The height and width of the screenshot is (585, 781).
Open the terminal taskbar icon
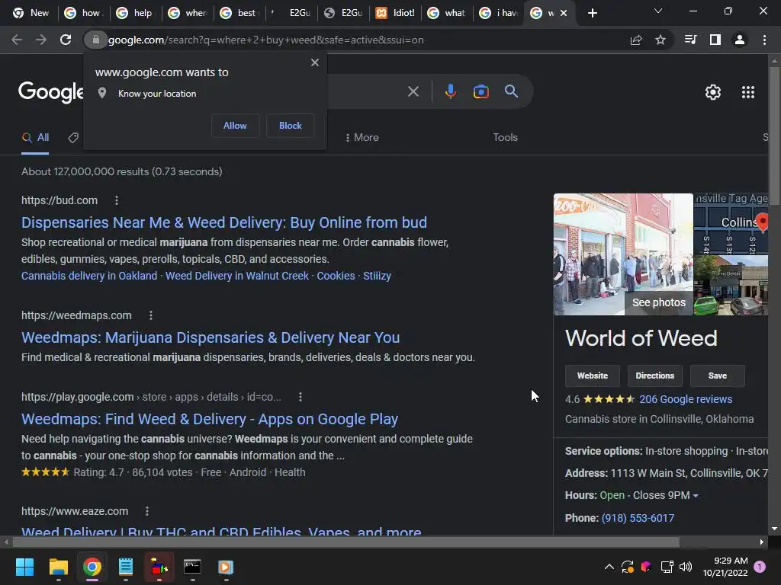192,567
